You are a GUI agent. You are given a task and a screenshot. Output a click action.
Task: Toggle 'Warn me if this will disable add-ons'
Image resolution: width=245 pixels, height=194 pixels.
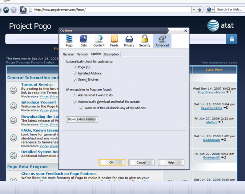[x=81, y=108]
